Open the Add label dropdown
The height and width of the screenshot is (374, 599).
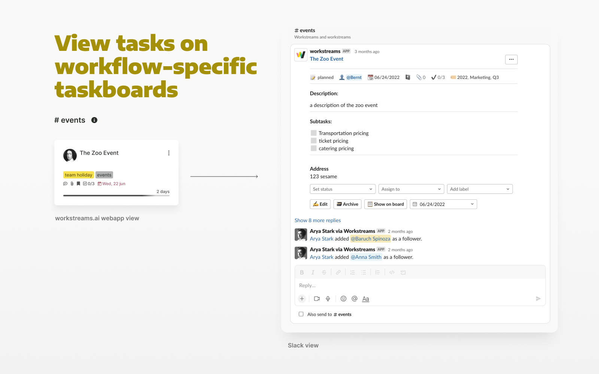coord(479,189)
